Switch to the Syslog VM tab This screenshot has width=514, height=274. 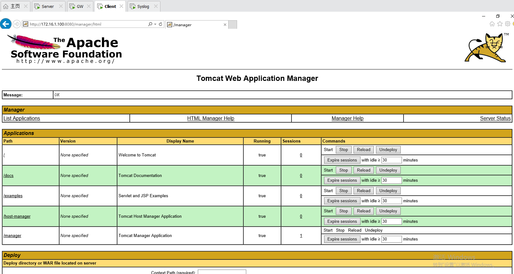(x=143, y=6)
